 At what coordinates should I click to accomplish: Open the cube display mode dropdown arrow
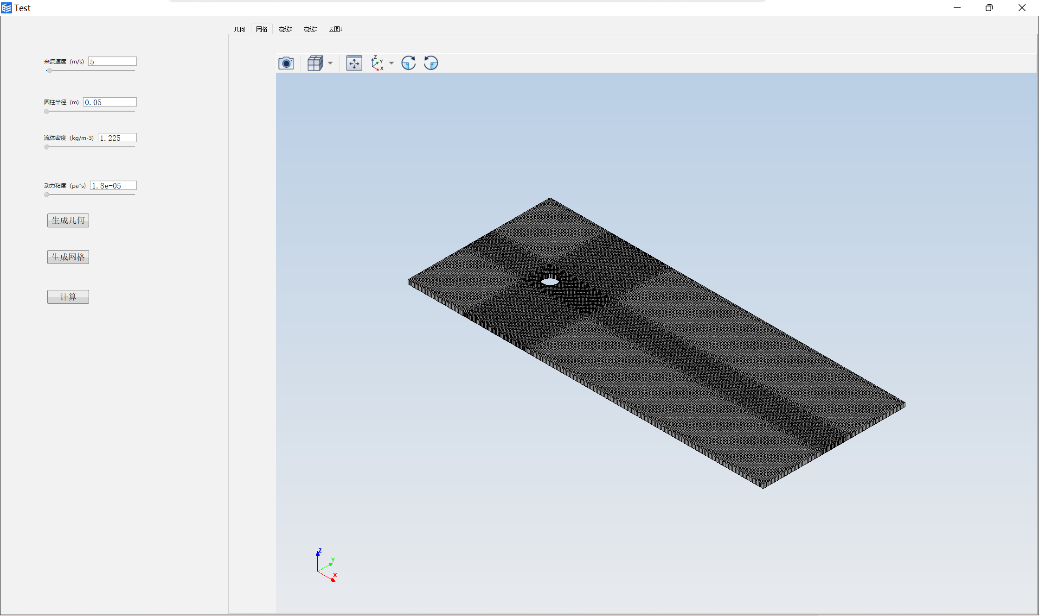coord(330,63)
